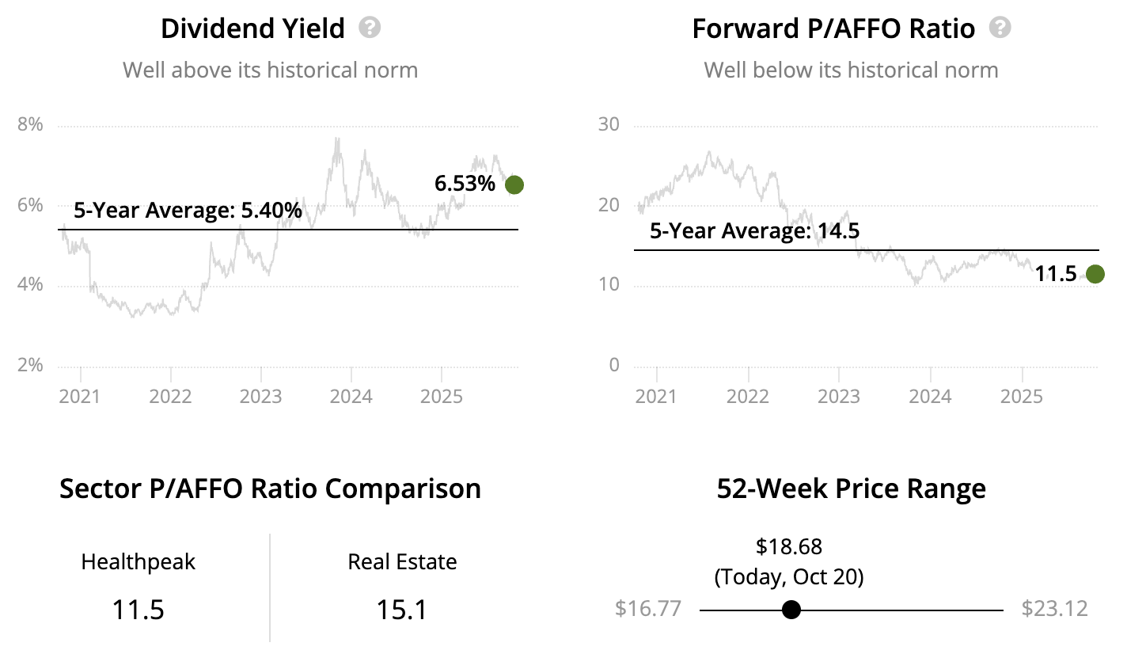
Task: Click the Healthpeak 11.5 ratio value
Action: pos(139,610)
